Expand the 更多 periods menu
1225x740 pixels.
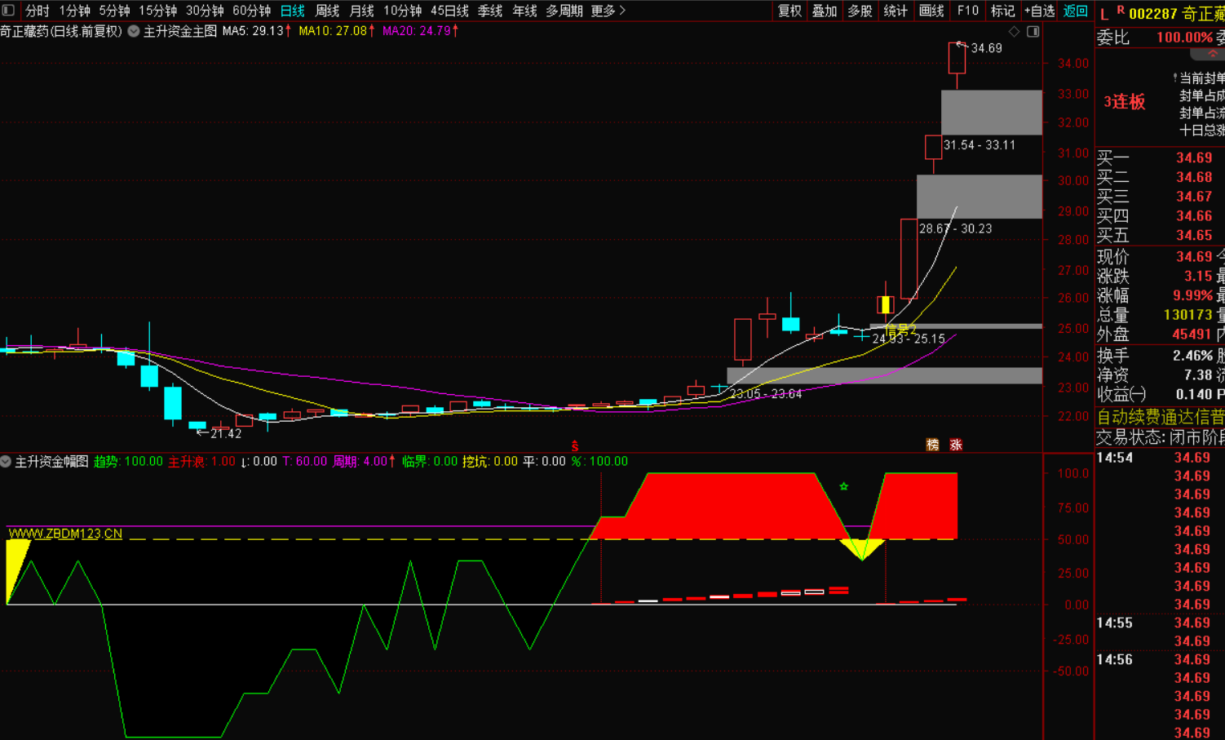[x=608, y=11]
